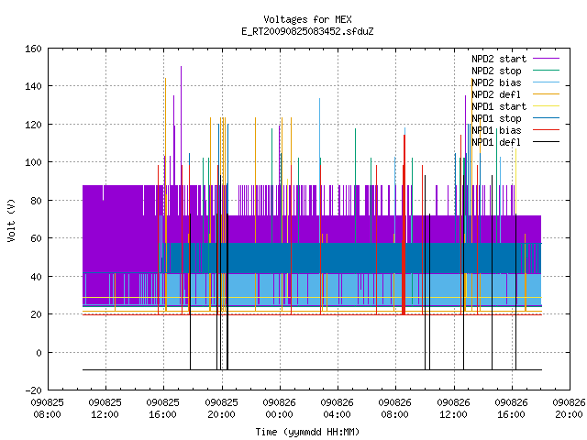This screenshot has height=440, width=587.
Task: Click the green NPD2 stop legend line
Action: pyautogui.click(x=546, y=70)
